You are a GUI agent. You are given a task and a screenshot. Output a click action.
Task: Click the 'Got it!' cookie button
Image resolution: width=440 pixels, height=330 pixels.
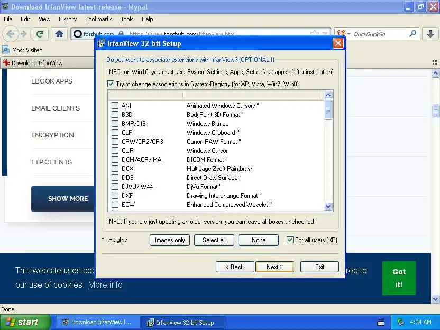click(399, 278)
